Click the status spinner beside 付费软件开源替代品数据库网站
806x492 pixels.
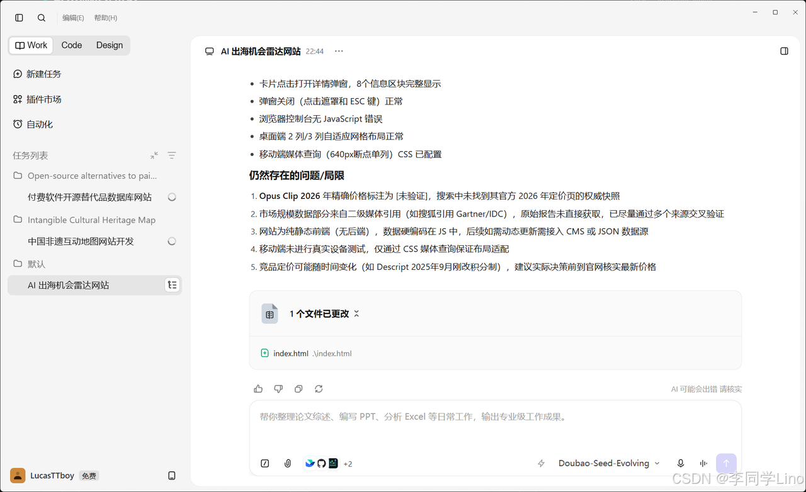[172, 197]
